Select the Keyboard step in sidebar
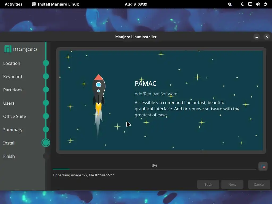The width and height of the screenshot is (272, 204). tap(13, 76)
